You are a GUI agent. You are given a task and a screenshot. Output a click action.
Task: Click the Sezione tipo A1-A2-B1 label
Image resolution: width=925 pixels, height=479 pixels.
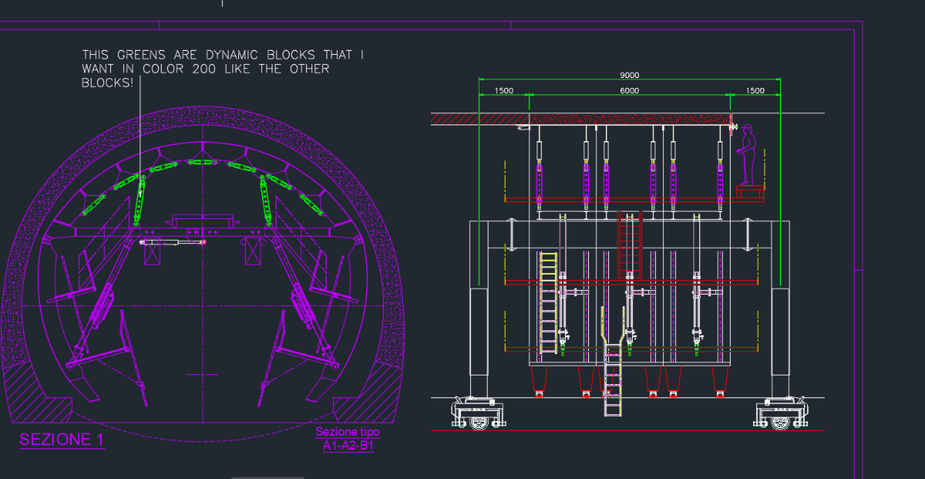pos(348,439)
